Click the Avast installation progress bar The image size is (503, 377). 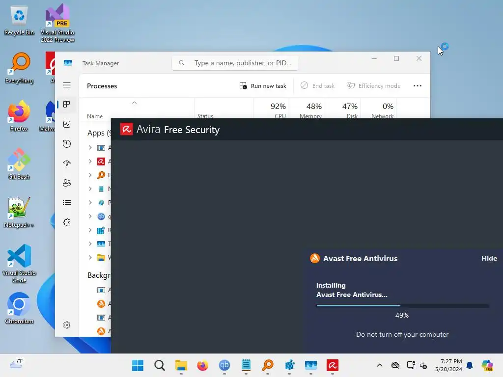403,305
